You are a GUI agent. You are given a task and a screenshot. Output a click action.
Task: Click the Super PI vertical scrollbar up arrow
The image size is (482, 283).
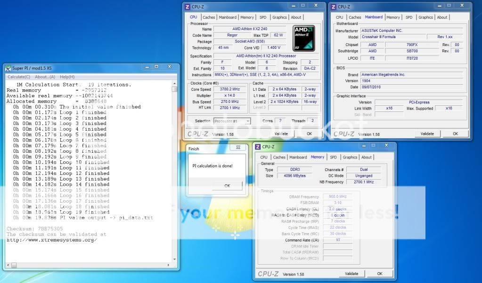click(175, 83)
